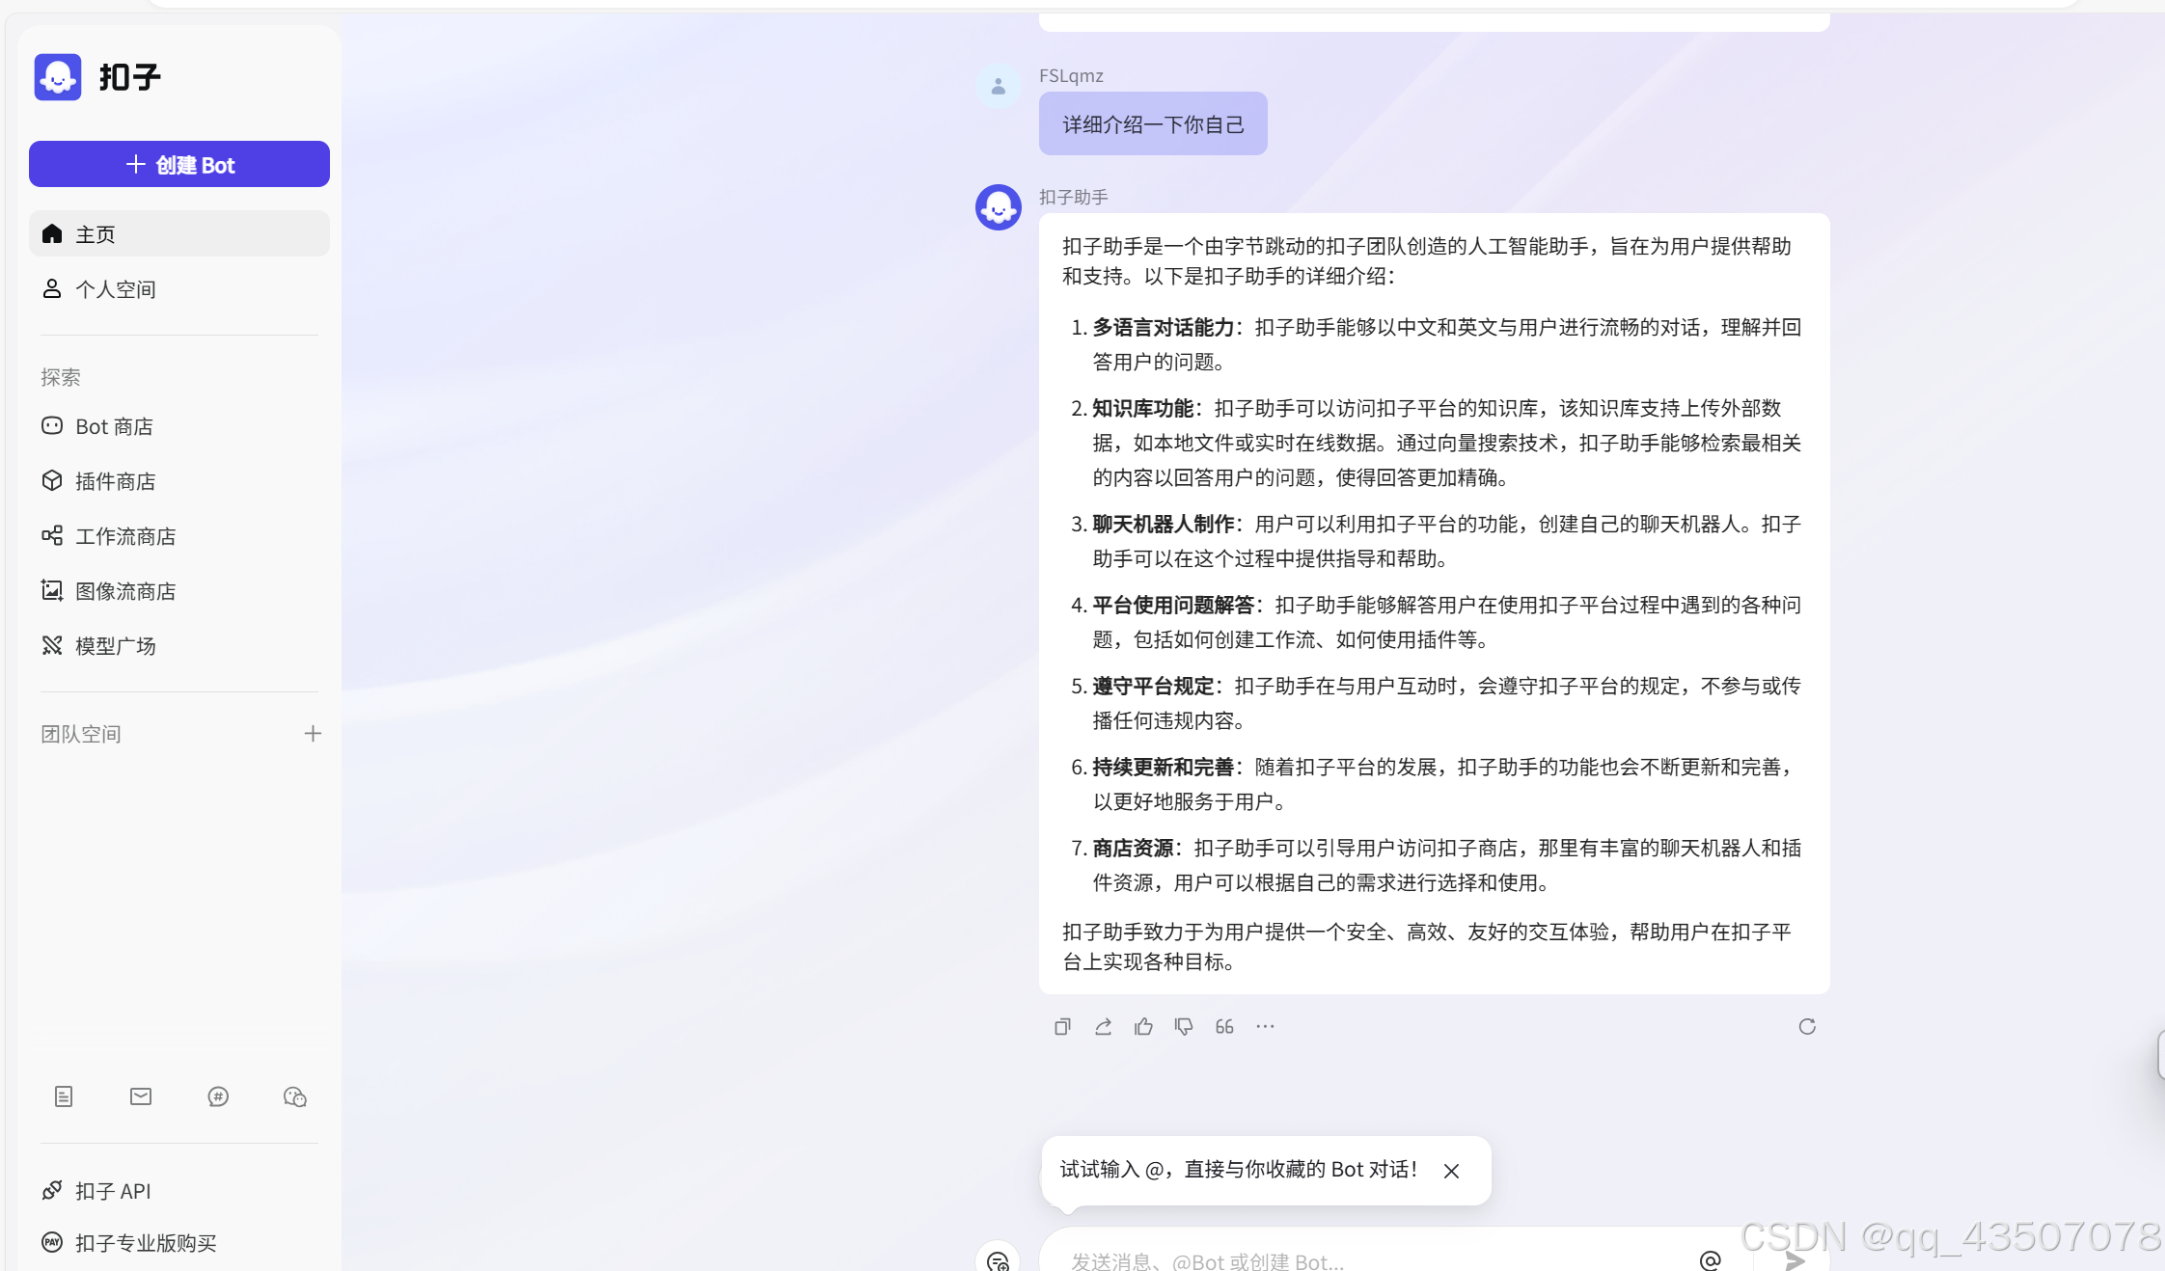
Task: Regenerate the assistant's response
Action: tap(1807, 1027)
